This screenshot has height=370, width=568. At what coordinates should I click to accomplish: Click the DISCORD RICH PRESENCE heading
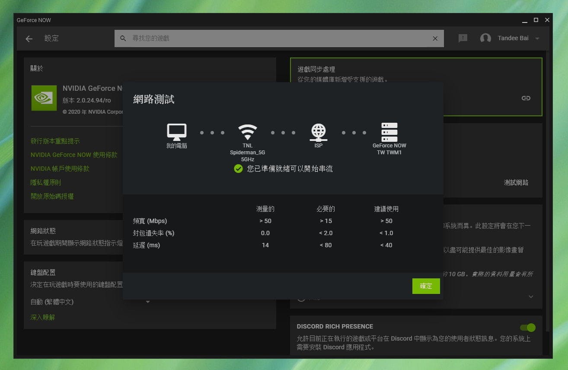tap(335, 326)
